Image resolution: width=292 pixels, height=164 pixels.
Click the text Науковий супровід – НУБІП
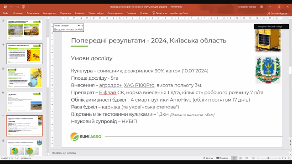(104, 122)
